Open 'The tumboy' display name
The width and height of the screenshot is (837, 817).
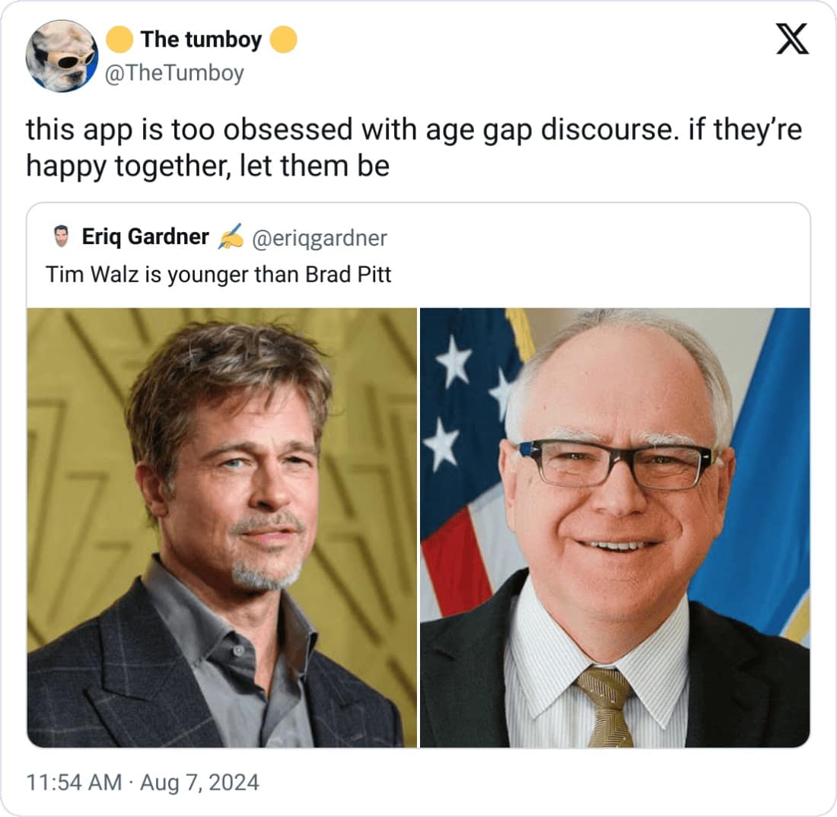201,40
